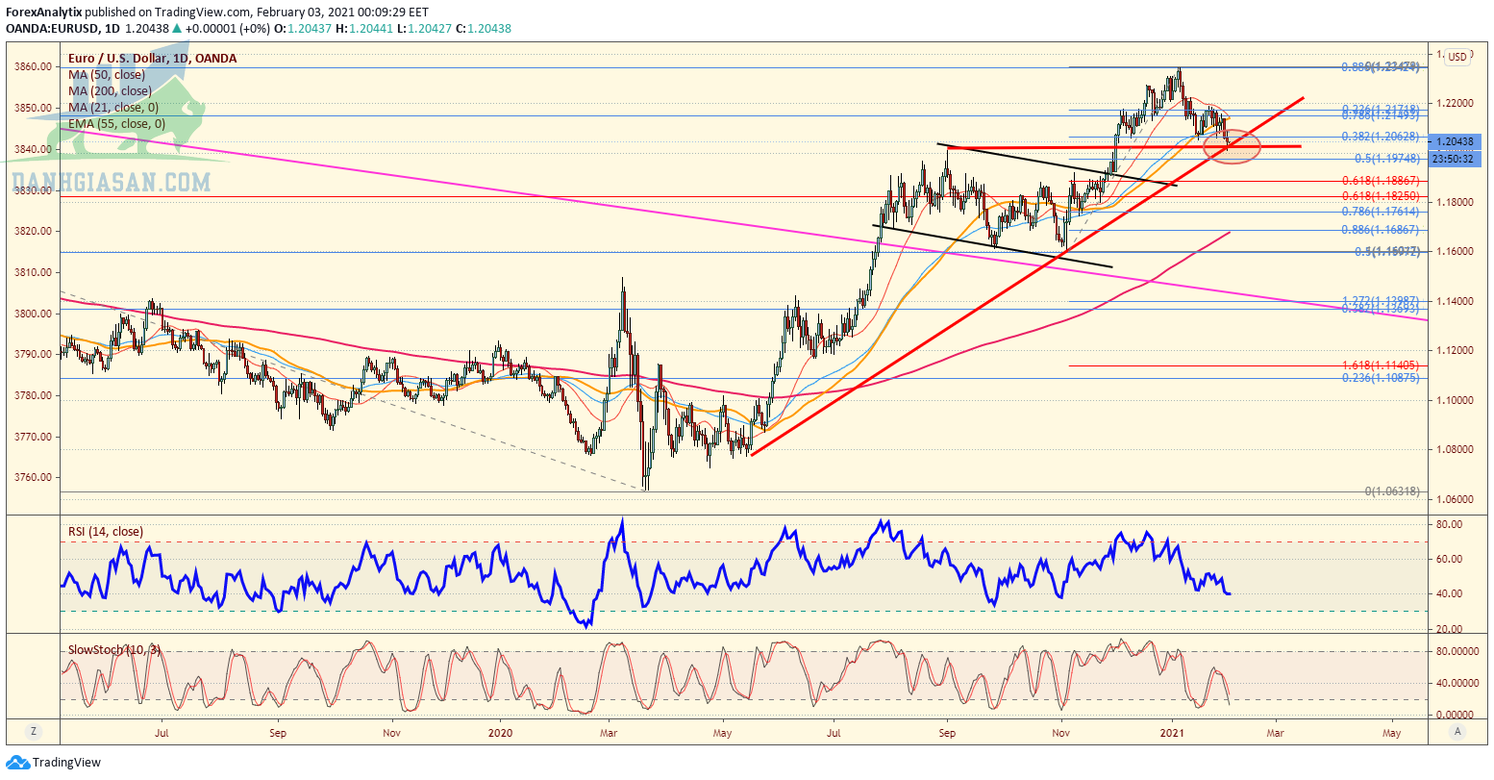1494x780 pixels.
Task: Click the header high value H:1.20441
Action: [x=364, y=29]
